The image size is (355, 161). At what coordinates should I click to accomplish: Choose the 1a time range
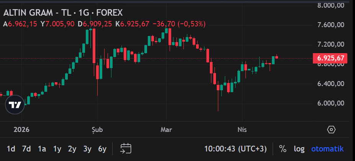[x=42, y=149]
